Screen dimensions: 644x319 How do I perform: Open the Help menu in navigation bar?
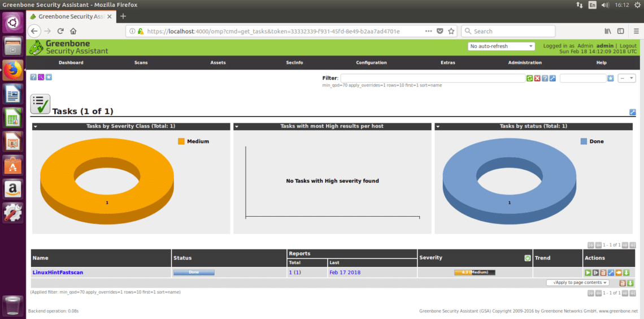click(601, 63)
